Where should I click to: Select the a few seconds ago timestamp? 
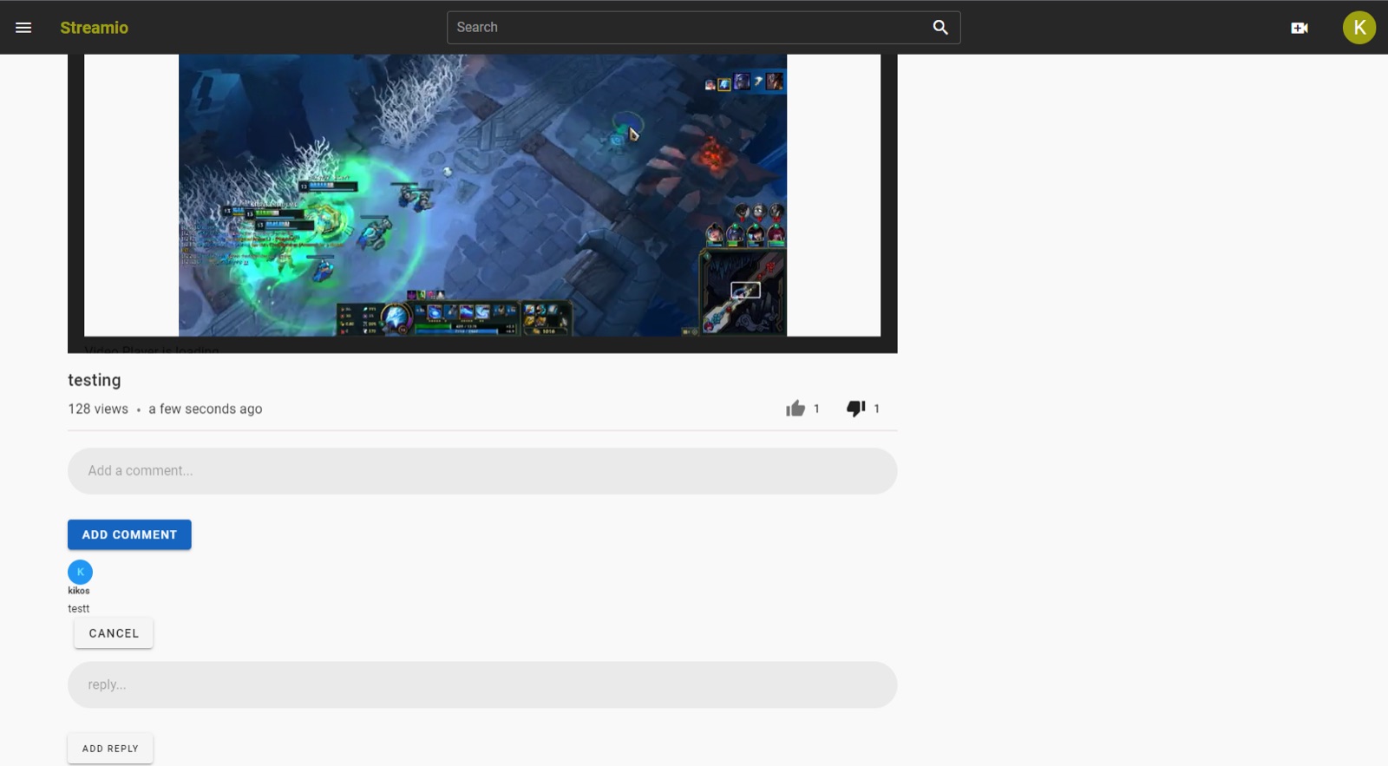point(206,409)
